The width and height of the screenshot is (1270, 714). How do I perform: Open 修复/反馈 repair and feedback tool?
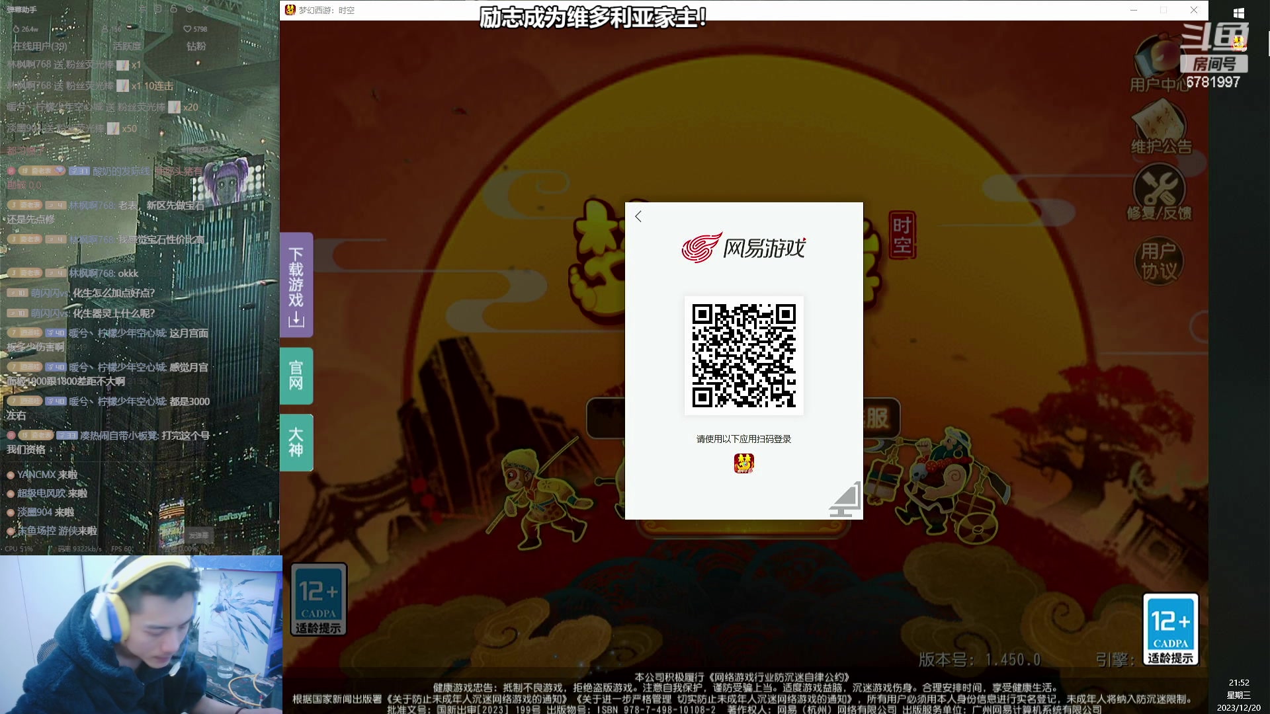[1159, 192]
